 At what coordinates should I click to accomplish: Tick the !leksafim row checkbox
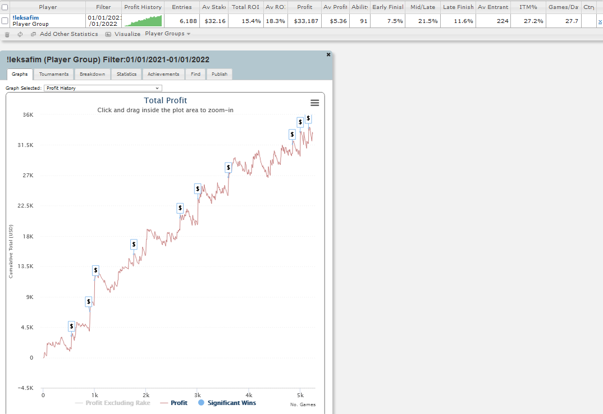[x=5, y=21]
